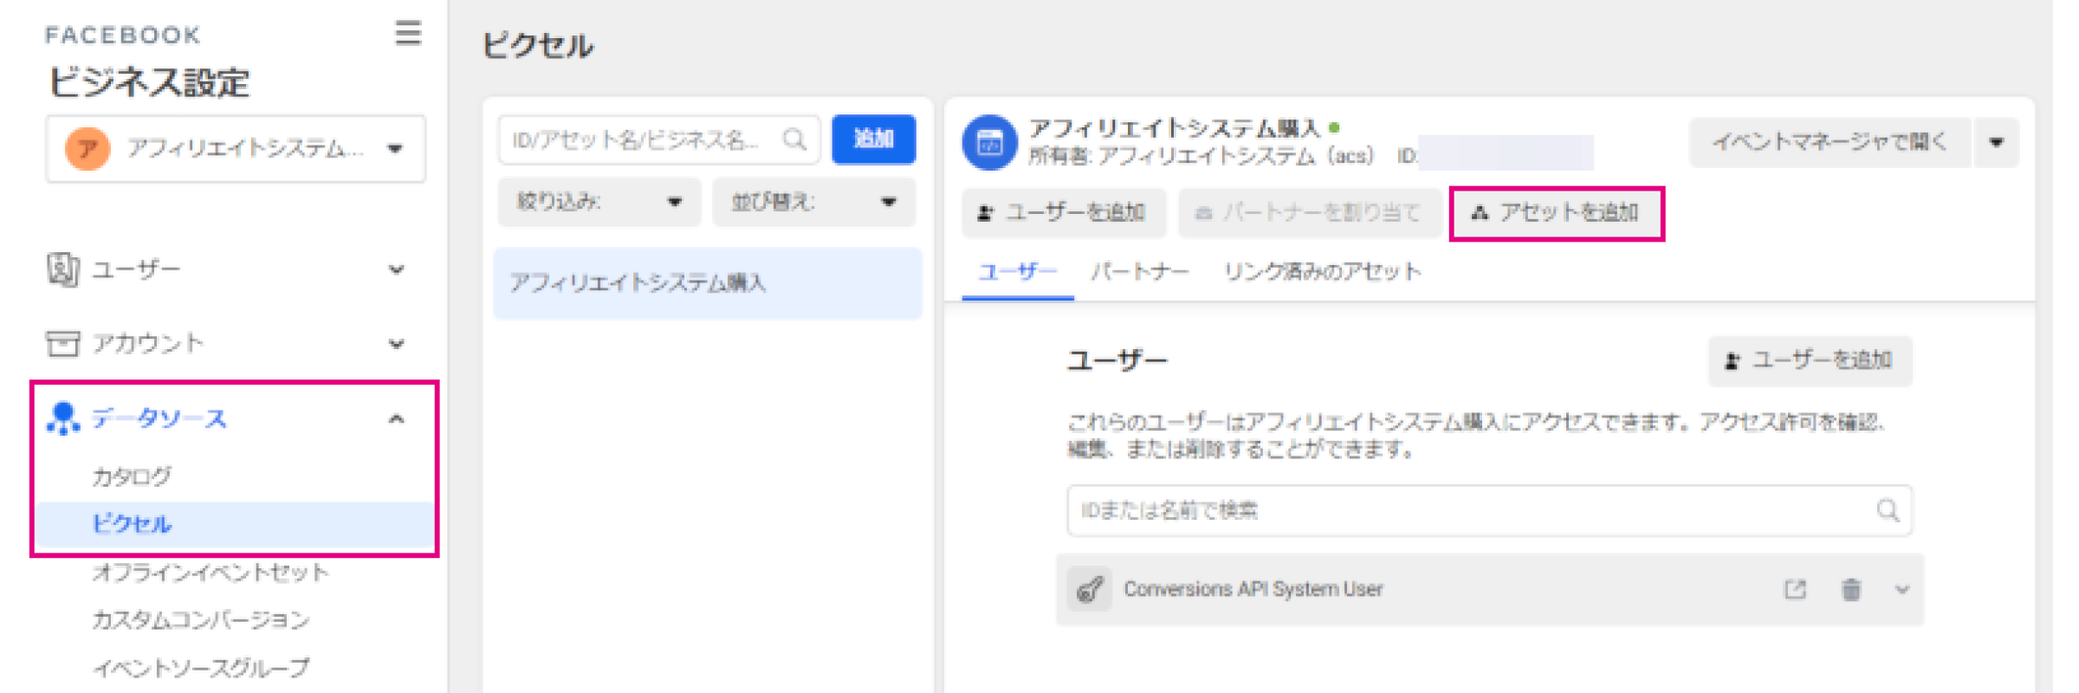This screenshot has width=2079, height=693.
Task: Click the magnifier in asset search box
Action: [793, 139]
